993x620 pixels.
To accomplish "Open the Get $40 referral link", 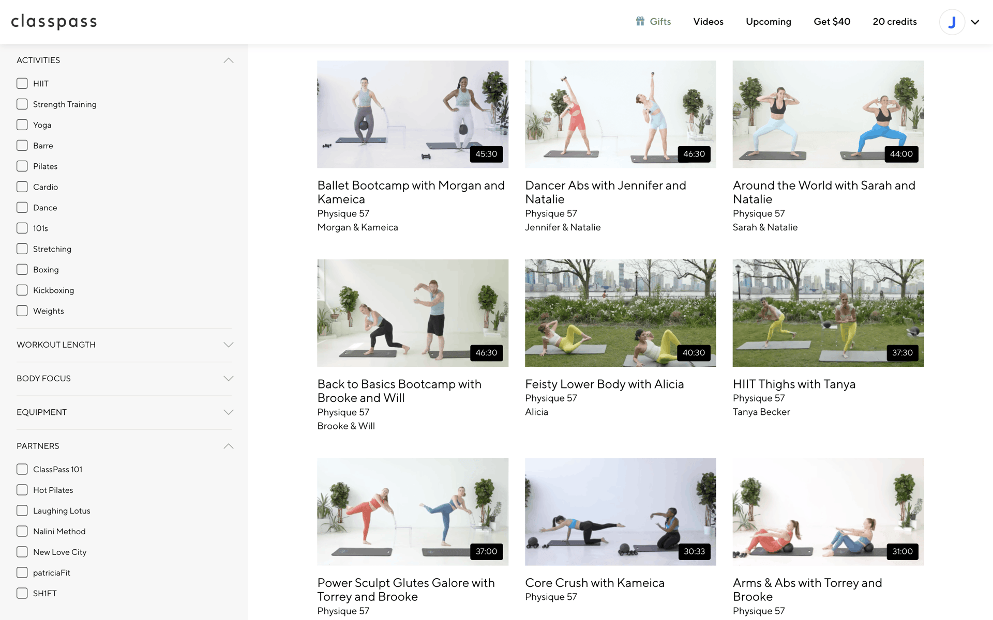I will coord(832,22).
